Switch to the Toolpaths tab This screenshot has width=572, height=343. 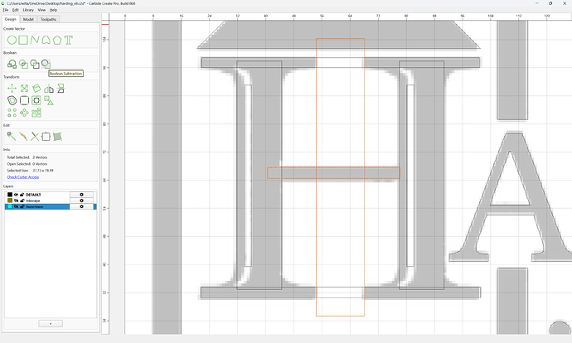49,19
